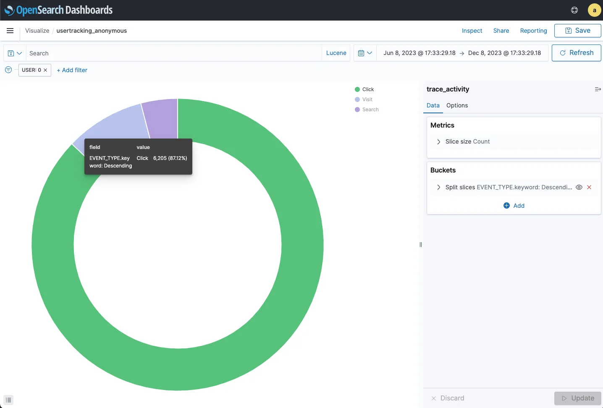
Task: Expand the Split slices bucket settings
Action: click(x=439, y=187)
